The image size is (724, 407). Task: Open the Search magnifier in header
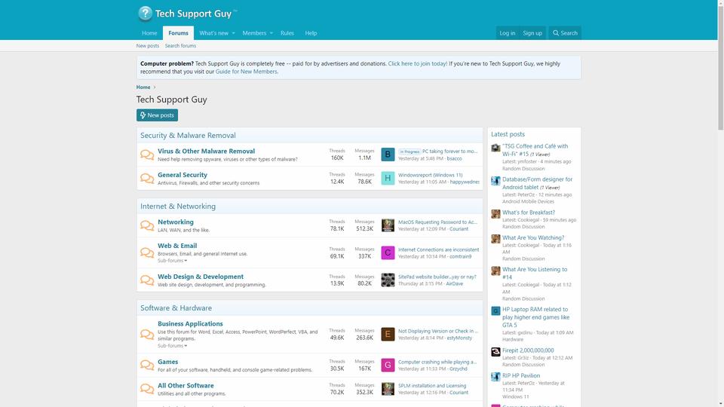(x=565, y=33)
